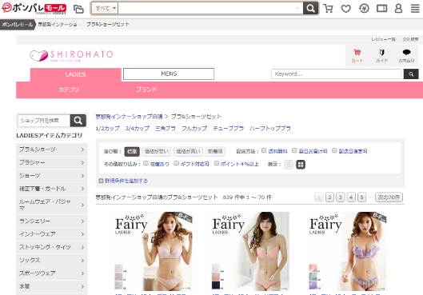This screenshot has height=295, width=423.
Task: Click the top search magnifier button
Action: 310,8
